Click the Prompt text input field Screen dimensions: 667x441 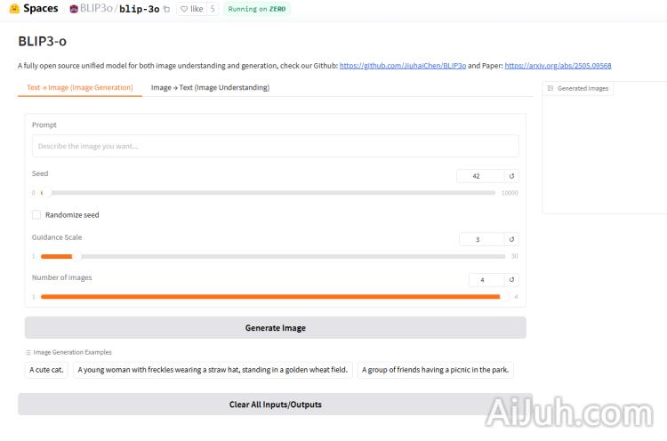click(275, 146)
